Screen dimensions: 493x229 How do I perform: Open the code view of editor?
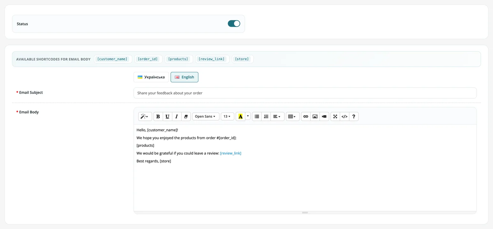click(344, 116)
